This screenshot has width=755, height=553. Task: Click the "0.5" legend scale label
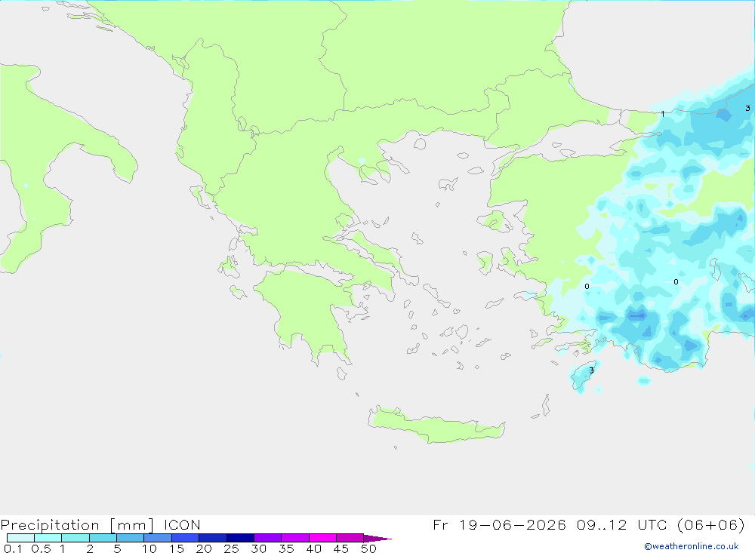tap(41, 548)
